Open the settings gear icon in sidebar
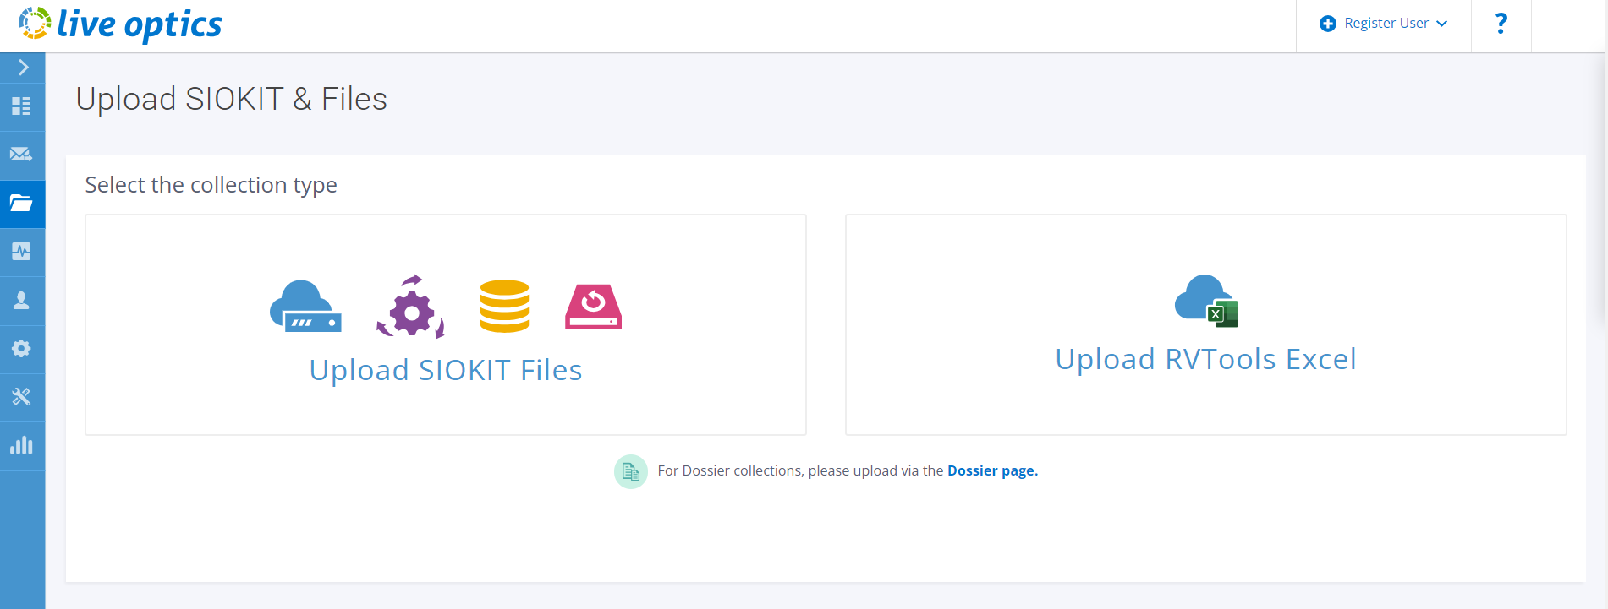This screenshot has height=609, width=1608. (21, 348)
